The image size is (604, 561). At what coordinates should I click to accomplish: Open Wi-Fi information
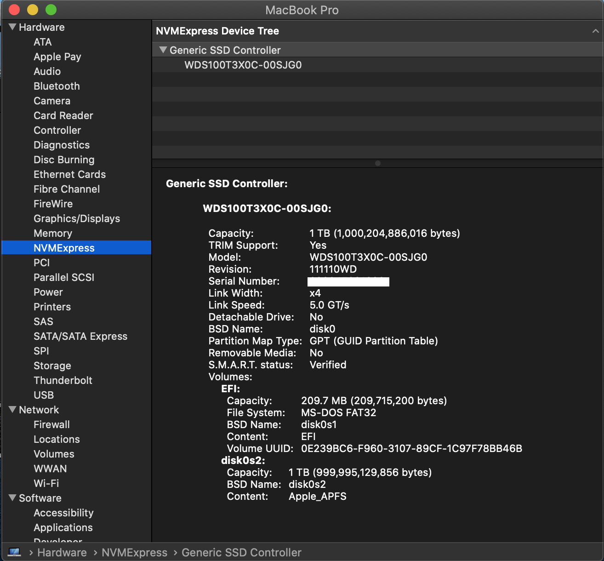tap(46, 483)
